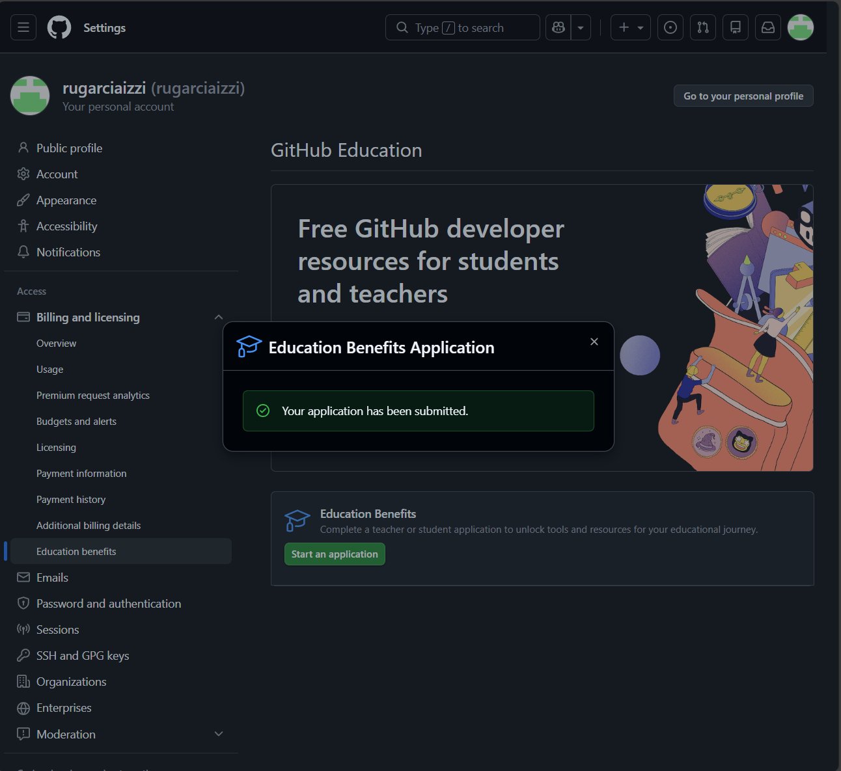Click the GitHub logo in the header
841x771 pixels.
[59, 27]
